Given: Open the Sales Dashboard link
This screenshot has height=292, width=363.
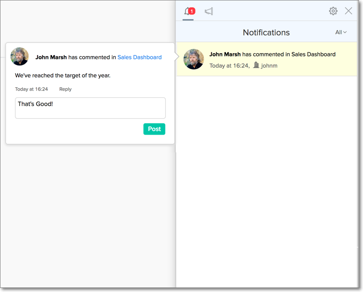Looking at the screenshot, I should click(x=139, y=57).
